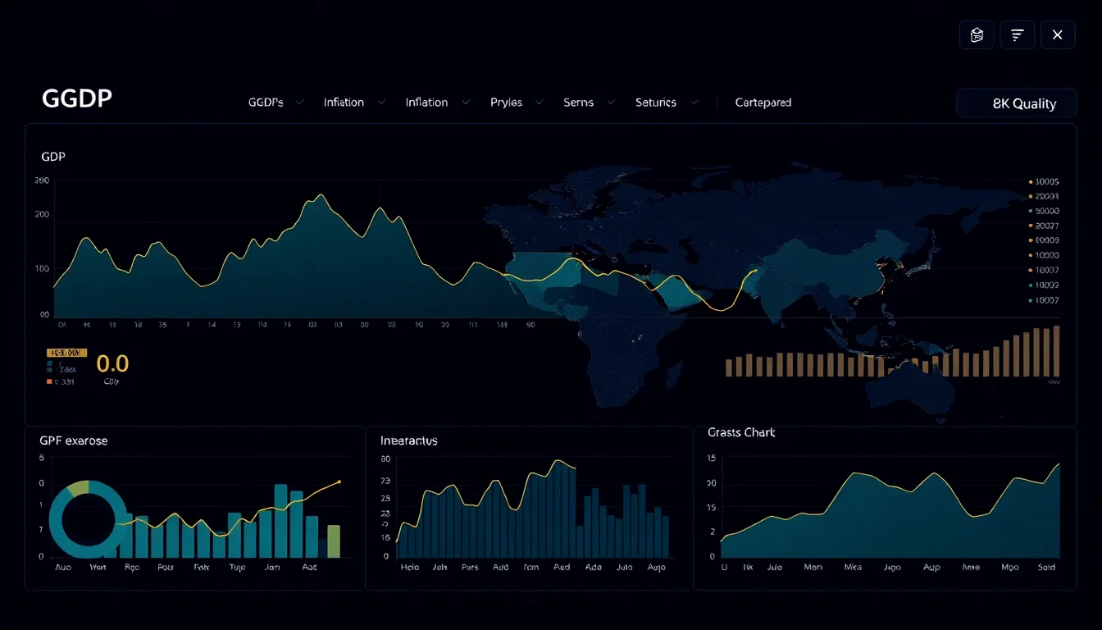Viewport: 1102px width, 630px height.
Task: Click the teal legend square in the GDP gauge panel
Action: (49, 363)
